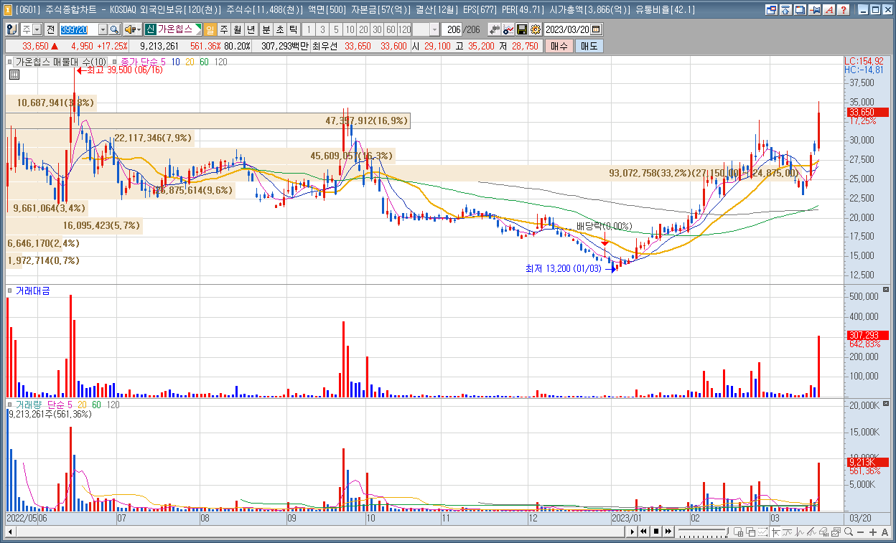Click the bottom zoom magnifier icon

pyautogui.click(x=849, y=532)
